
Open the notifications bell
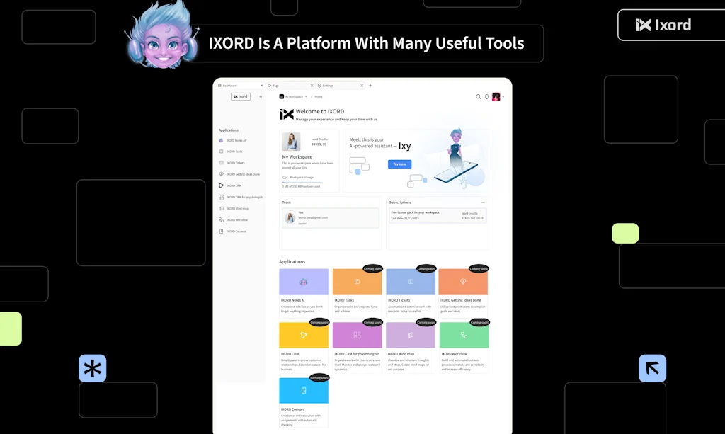click(486, 97)
